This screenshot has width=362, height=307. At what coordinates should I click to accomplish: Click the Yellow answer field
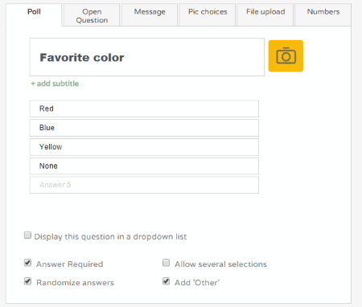click(x=144, y=147)
